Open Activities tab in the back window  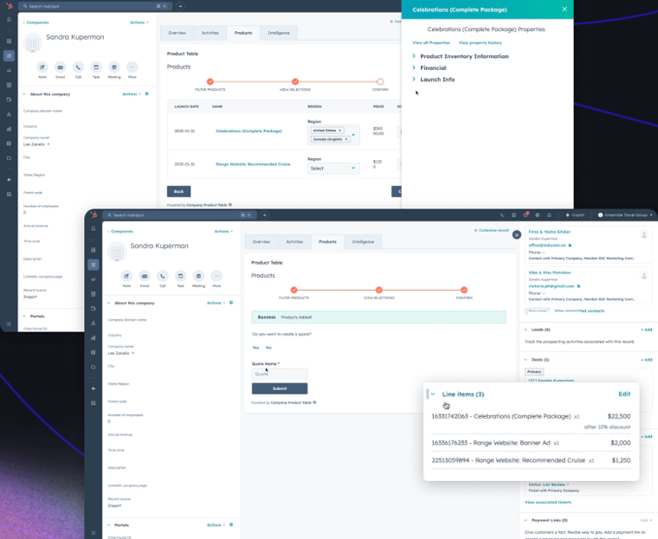pos(210,33)
